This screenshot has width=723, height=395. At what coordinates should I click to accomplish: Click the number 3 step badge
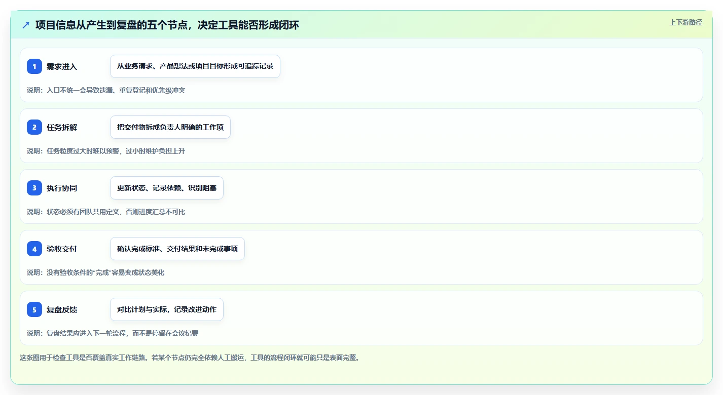click(34, 188)
